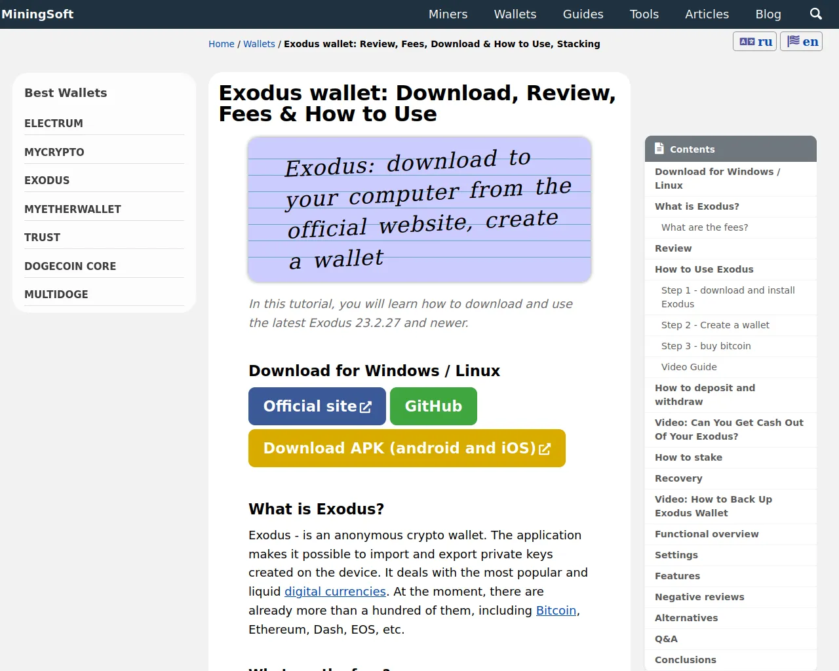
Task: Jump to Recovery in contents
Action: pyautogui.click(x=731, y=478)
